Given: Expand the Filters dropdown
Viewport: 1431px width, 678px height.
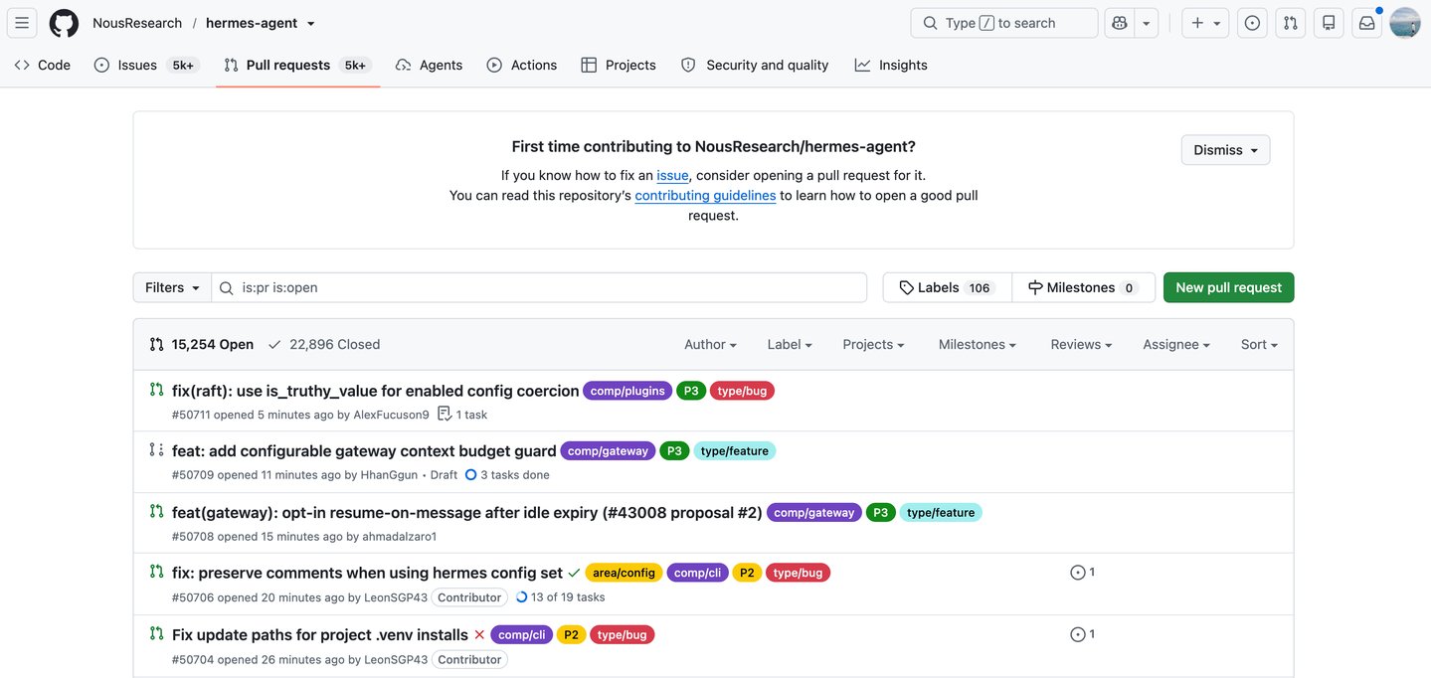Looking at the screenshot, I should click(x=172, y=287).
